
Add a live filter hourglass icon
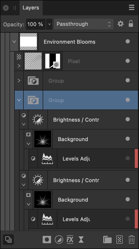(x=81, y=240)
